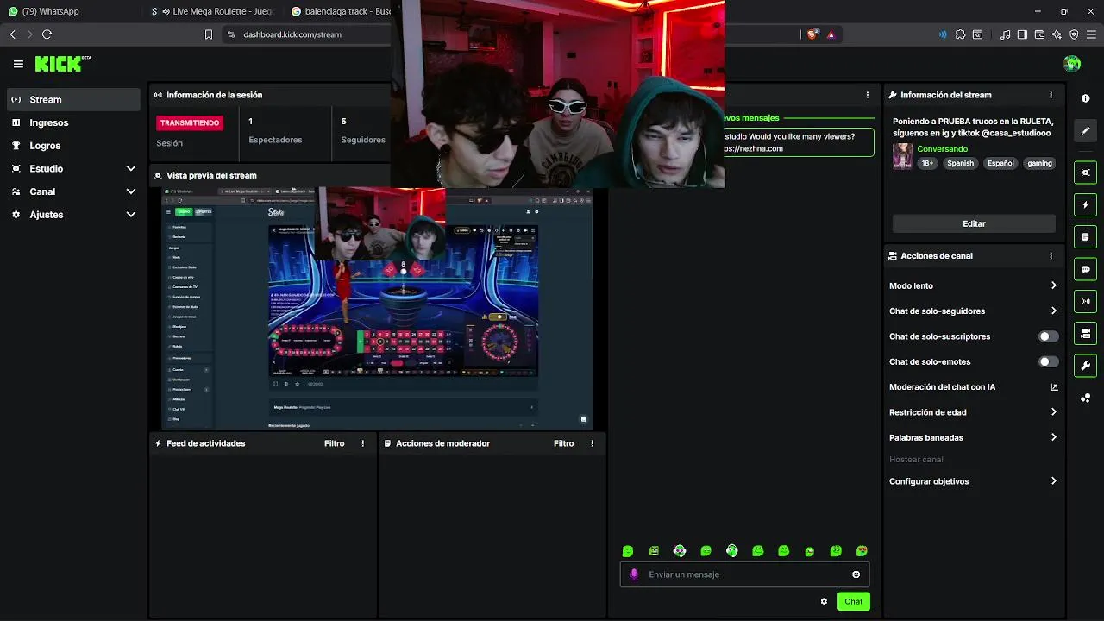Click the Editar button
The image size is (1104, 621).
click(974, 223)
